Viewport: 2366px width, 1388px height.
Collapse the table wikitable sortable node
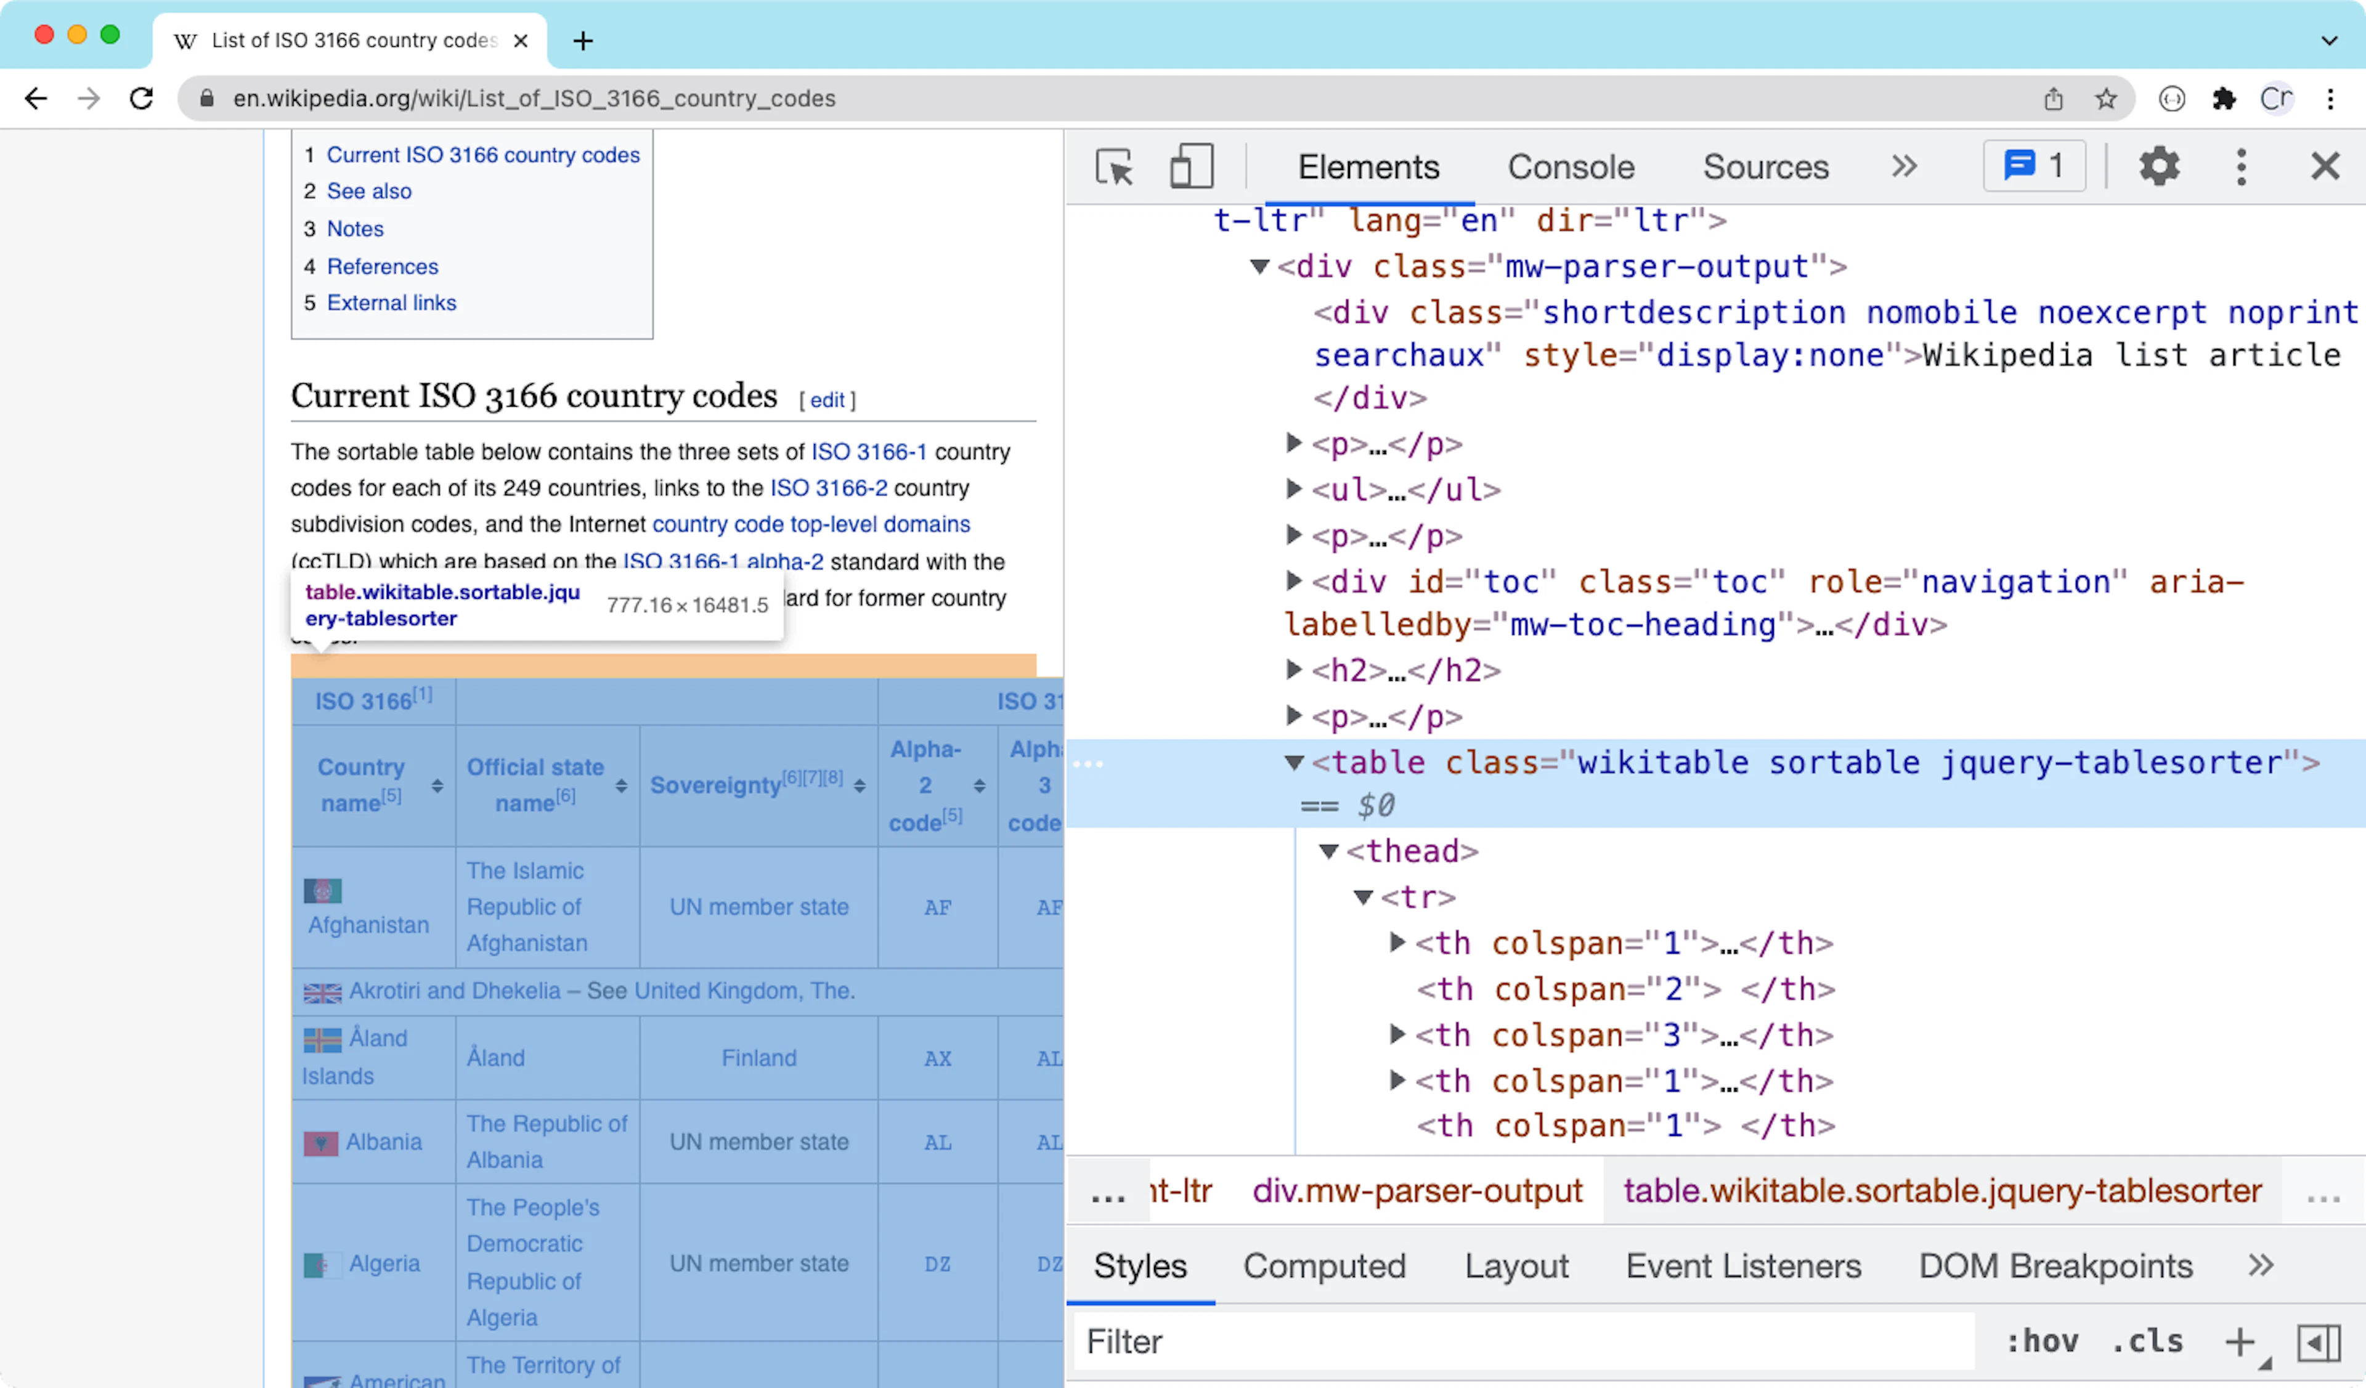pos(1295,763)
